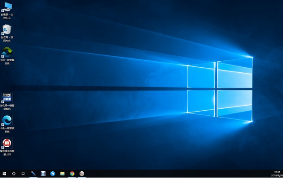Viewport: 283px width, 178px height.
Task: Select the 小鱼一键重装系统 blue wave icon
Action: [7, 120]
